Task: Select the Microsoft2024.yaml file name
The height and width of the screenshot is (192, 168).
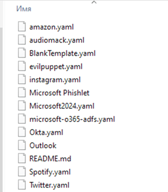Action: [62, 106]
